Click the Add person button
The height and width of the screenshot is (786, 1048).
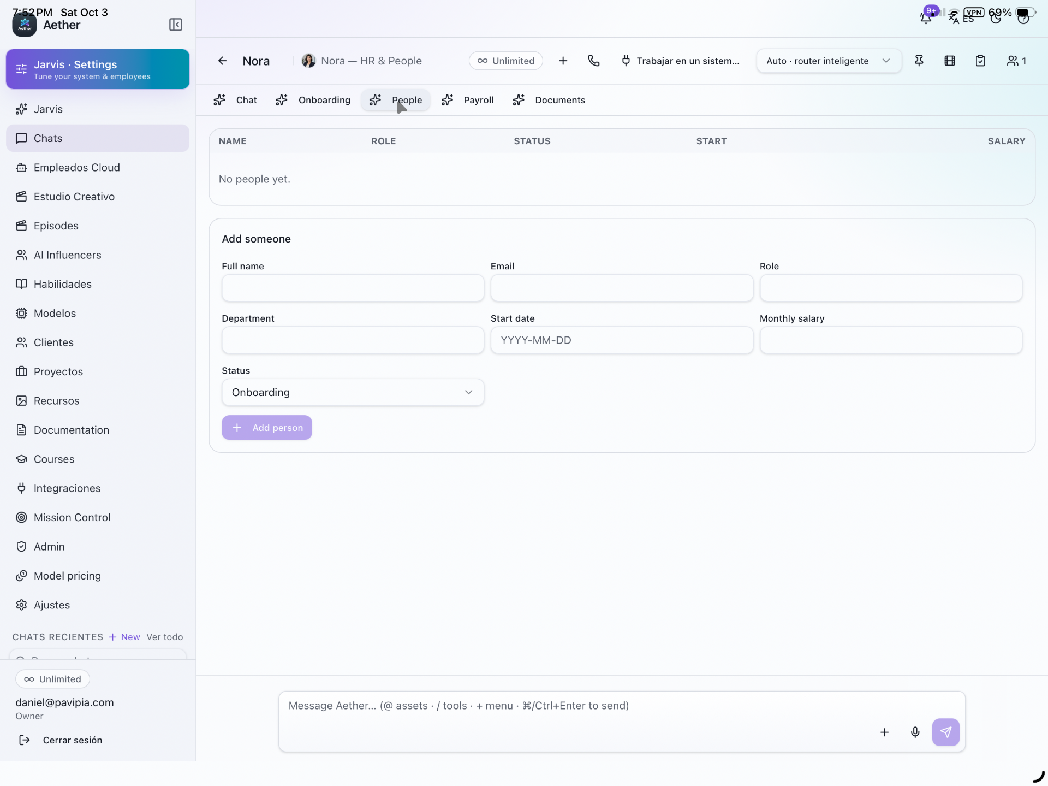click(267, 428)
